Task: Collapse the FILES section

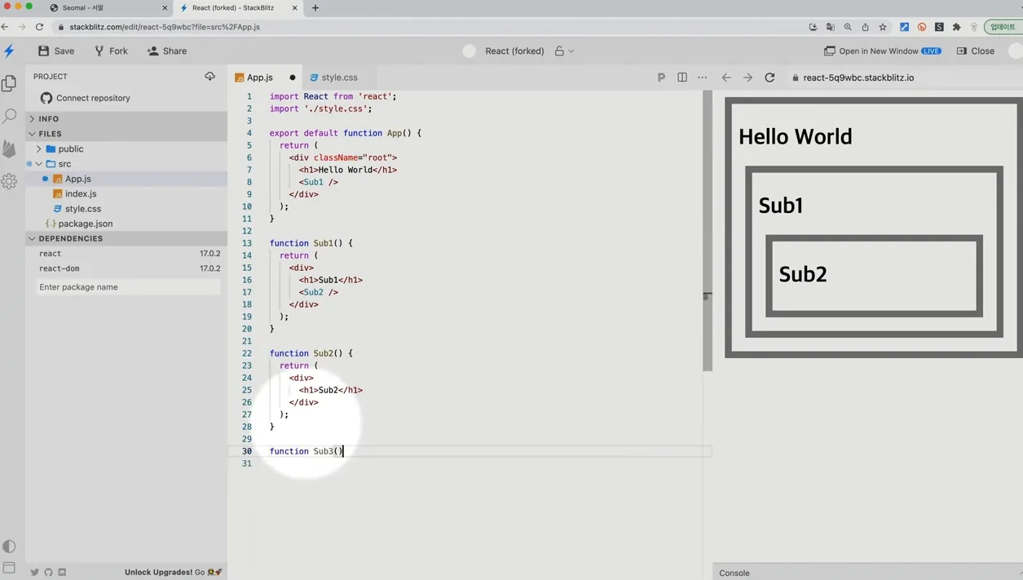Action: click(126, 134)
